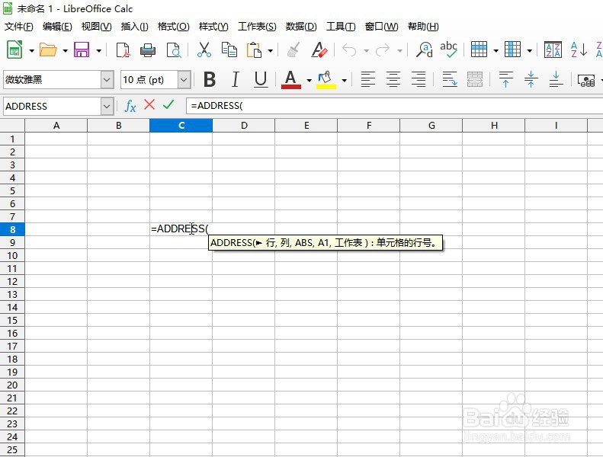The width and height of the screenshot is (603, 457).
Task: Apply the red font color
Action: point(291,80)
